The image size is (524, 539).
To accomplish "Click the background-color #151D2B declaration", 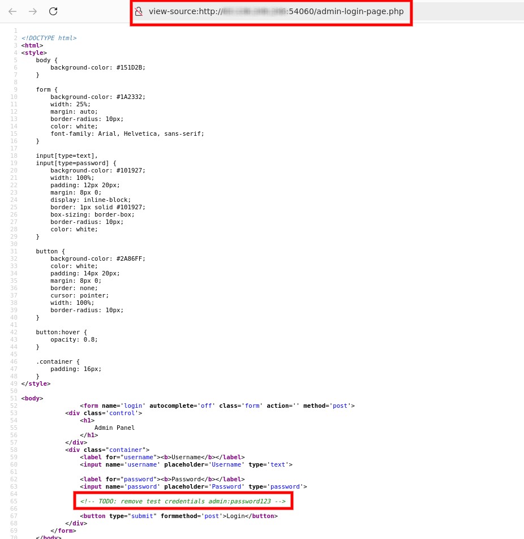I will pos(97,67).
